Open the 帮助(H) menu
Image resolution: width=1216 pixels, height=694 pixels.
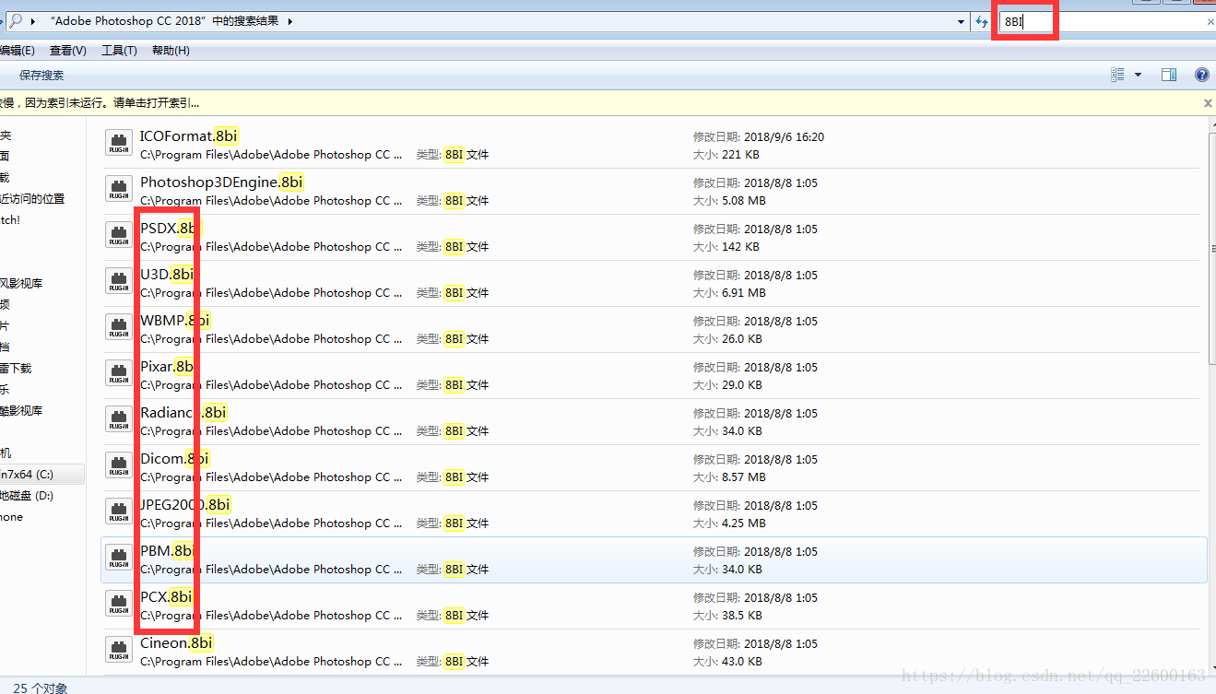pyautogui.click(x=171, y=51)
